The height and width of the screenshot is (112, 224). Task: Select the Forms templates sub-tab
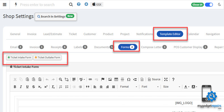(128, 47)
